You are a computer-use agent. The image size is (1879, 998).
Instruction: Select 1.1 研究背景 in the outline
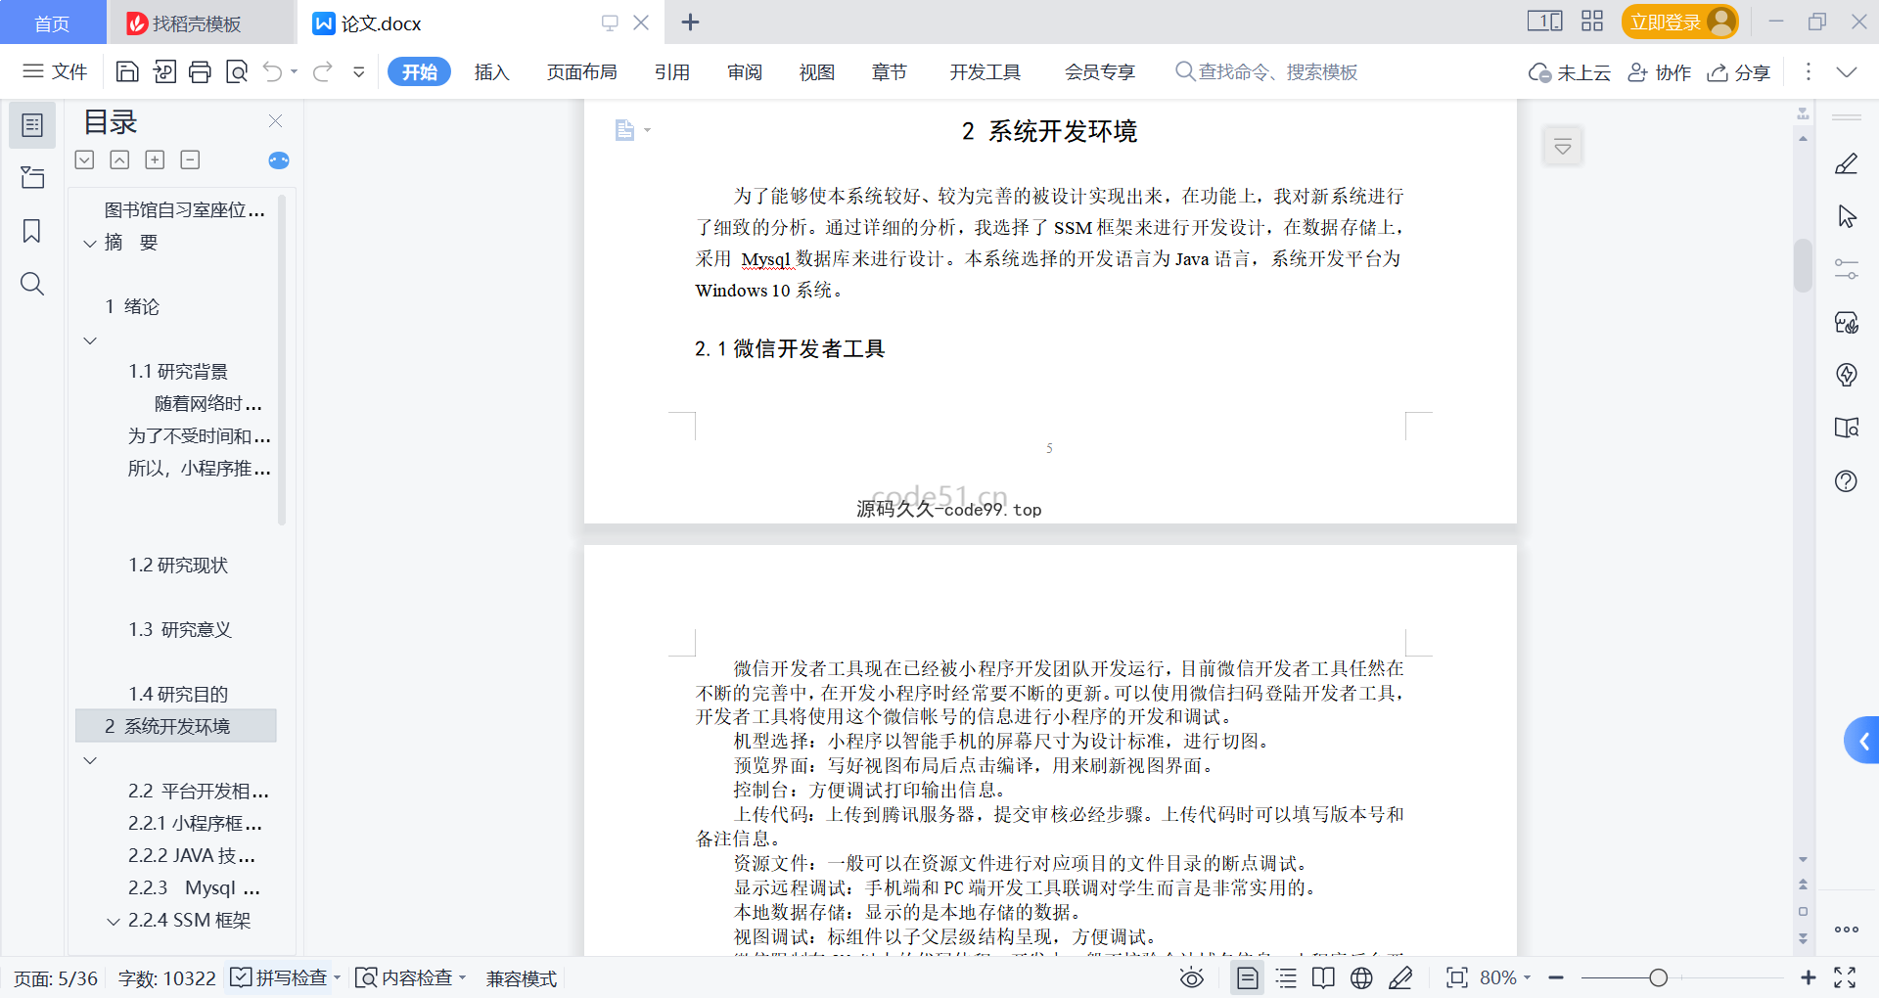(x=178, y=372)
